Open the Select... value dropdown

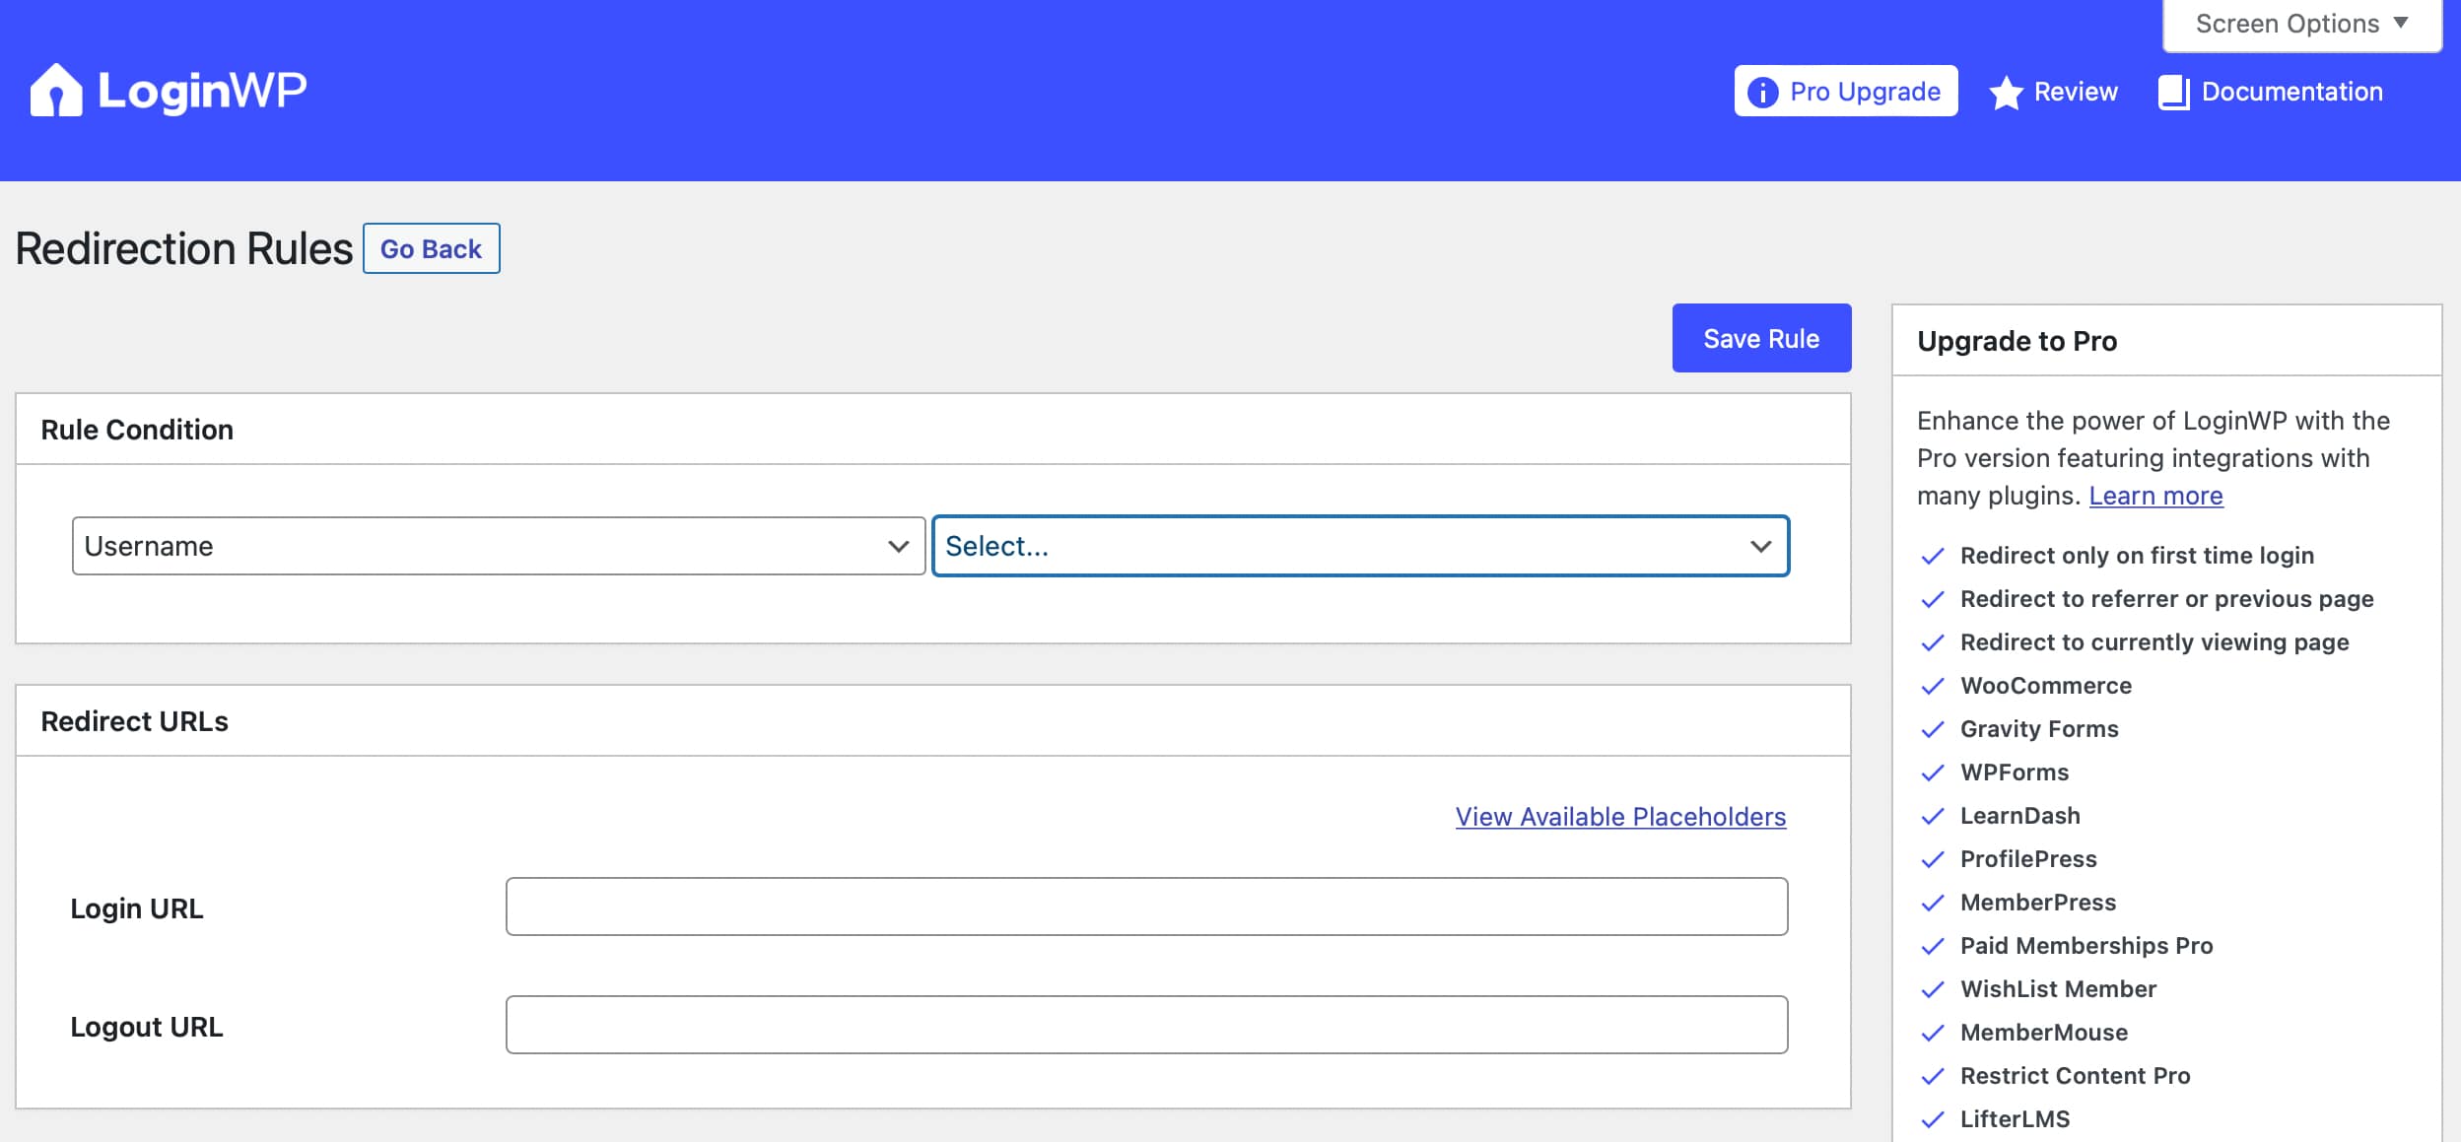tap(1360, 545)
